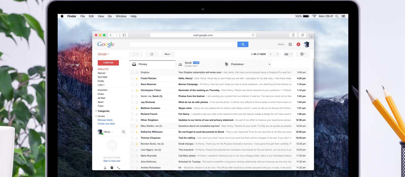Toggle star on Christopher Fisher email
This screenshot has width=405, height=177.
tap(137, 90)
